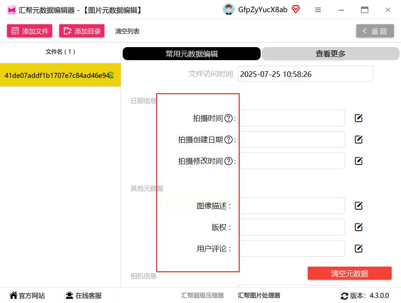The height and width of the screenshot is (303, 401).
Task: Click the edit pencil beside 用户评论
Action: (x=358, y=248)
